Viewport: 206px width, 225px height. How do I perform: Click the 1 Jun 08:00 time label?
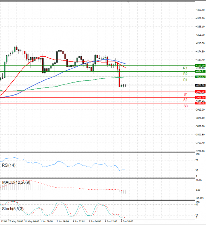coord(47,222)
